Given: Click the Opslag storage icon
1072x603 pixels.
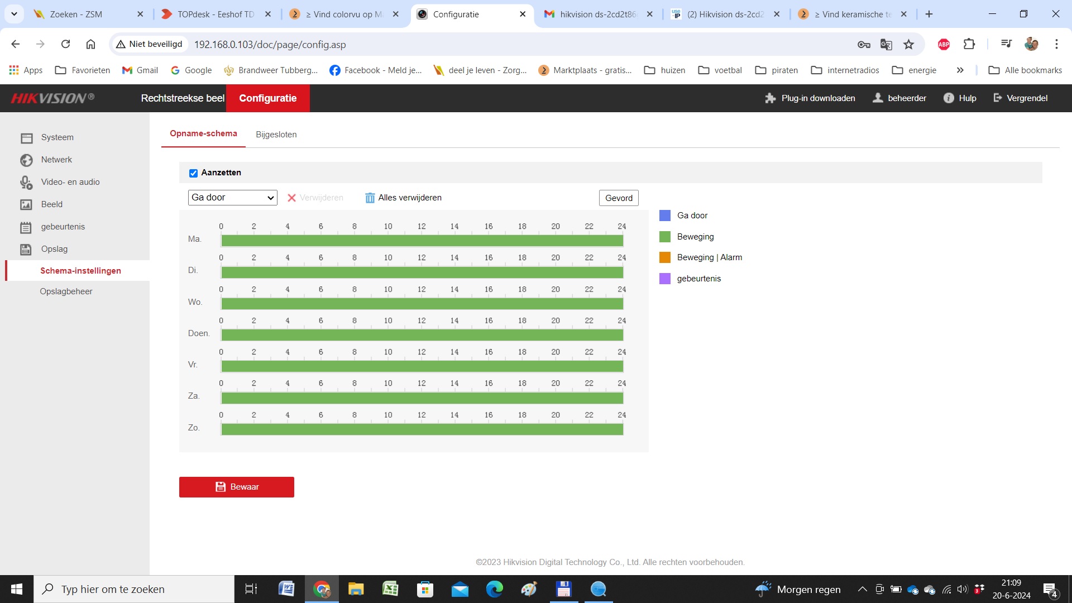Looking at the screenshot, I should [26, 250].
